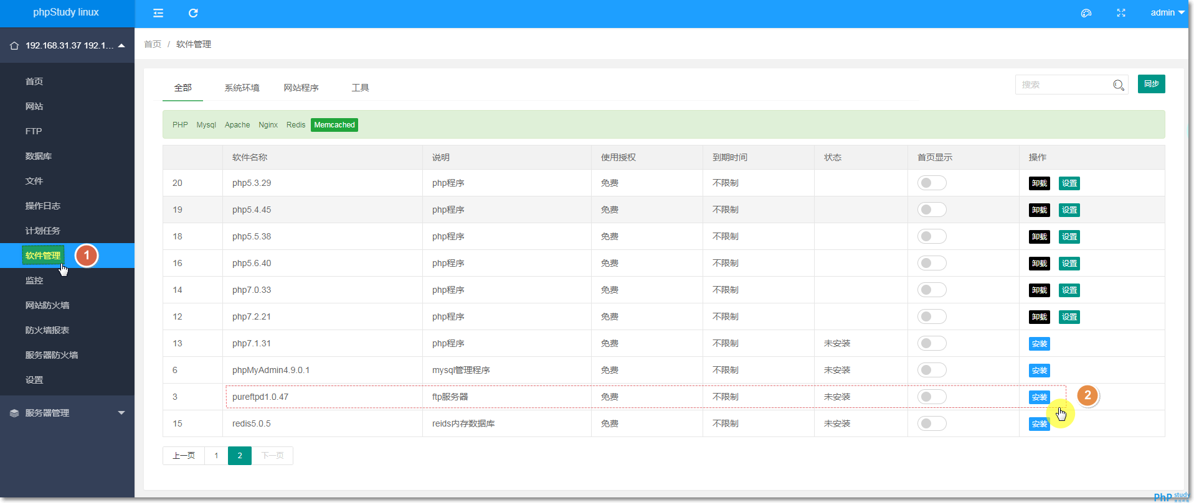Image resolution: width=1194 pixels, height=503 pixels.
Task: Switch to the 系统环境 tab
Action: pos(242,88)
